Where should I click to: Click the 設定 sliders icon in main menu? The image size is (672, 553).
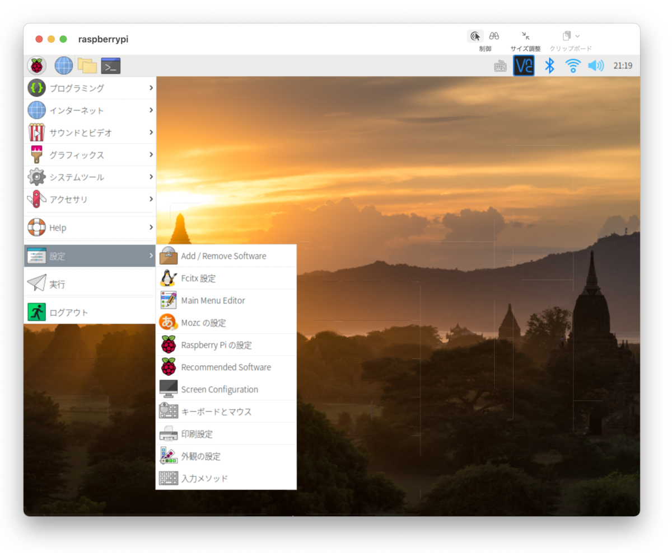36,256
